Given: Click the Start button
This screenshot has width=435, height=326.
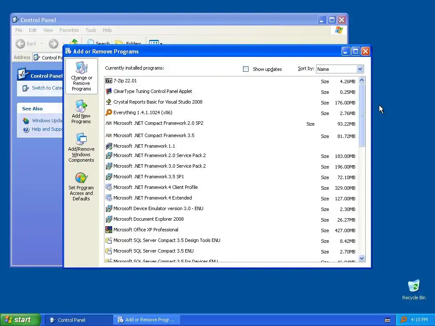Looking at the screenshot, I should tap(20, 320).
